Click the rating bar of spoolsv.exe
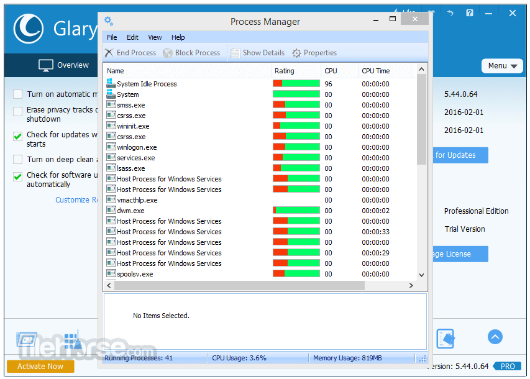This screenshot has height=379, width=530. pos(296,273)
